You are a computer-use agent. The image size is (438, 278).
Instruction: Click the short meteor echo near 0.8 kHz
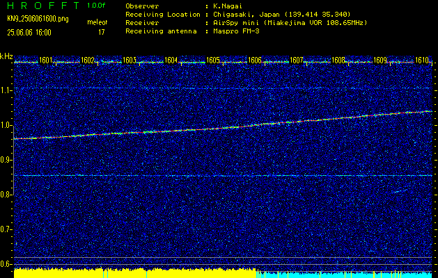398,191
